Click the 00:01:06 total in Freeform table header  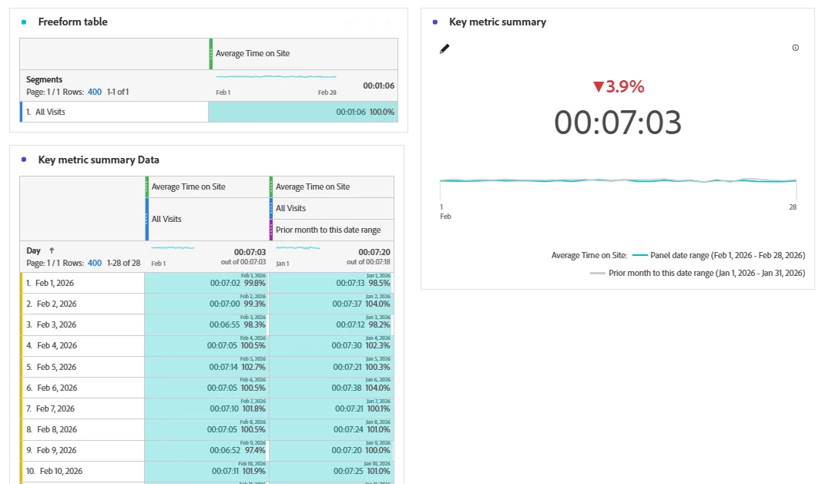[x=378, y=86]
